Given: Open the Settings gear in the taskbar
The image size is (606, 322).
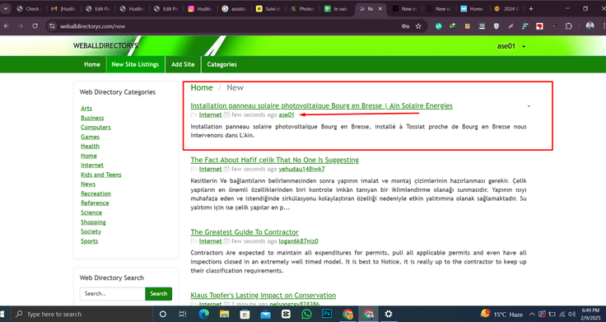Looking at the screenshot, I should (389, 315).
